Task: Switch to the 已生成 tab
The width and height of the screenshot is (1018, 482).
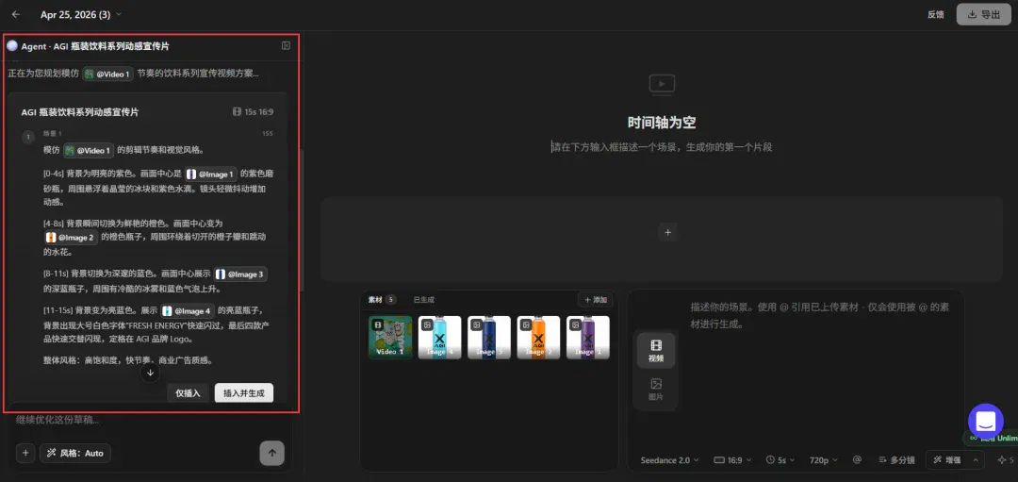Action: 424,299
